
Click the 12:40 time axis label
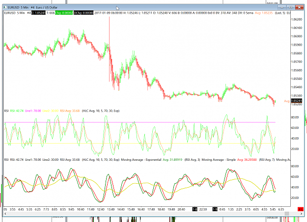[x=101, y=209]
